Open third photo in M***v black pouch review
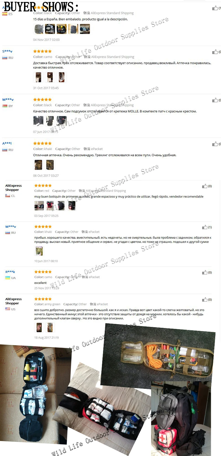The width and height of the screenshot is (221, 456). [62, 121]
